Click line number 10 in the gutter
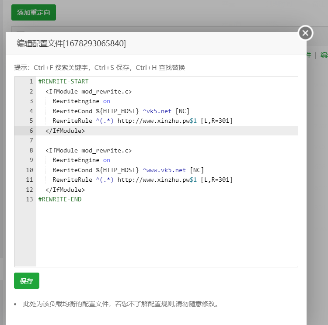The width and height of the screenshot is (328, 325). (x=29, y=170)
